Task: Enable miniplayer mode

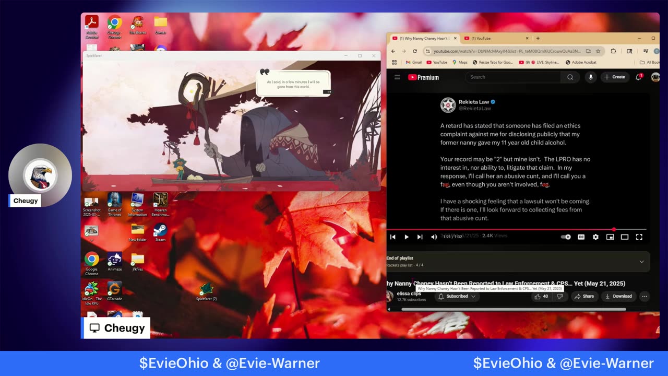Action: click(610, 237)
